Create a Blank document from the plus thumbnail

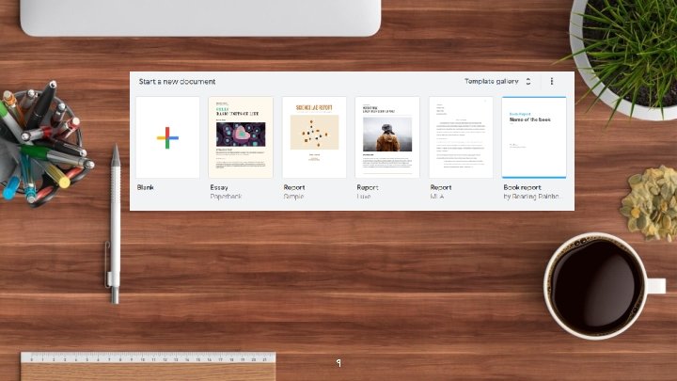tap(167, 137)
